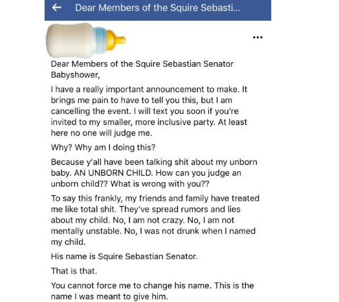The width and height of the screenshot is (339, 302).
Task: Click the text 'cancelling the event.'
Action: 91,111
